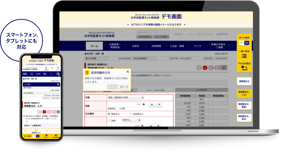Image resolution: width=298 pixels, height=153 pixels.
Task: Tap the search icon on phone header
Action: pyautogui.click(x=47, y=68)
